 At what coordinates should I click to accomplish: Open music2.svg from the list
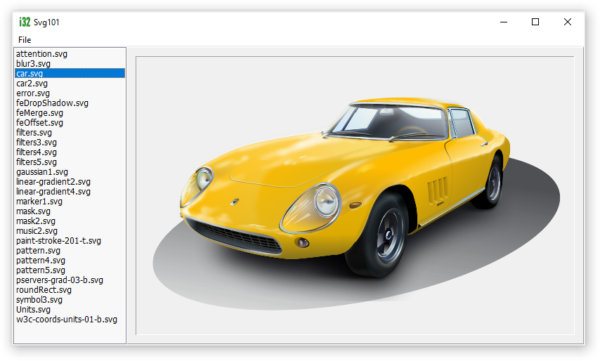pyautogui.click(x=37, y=231)
